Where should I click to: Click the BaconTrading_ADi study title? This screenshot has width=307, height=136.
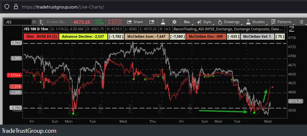229,29
